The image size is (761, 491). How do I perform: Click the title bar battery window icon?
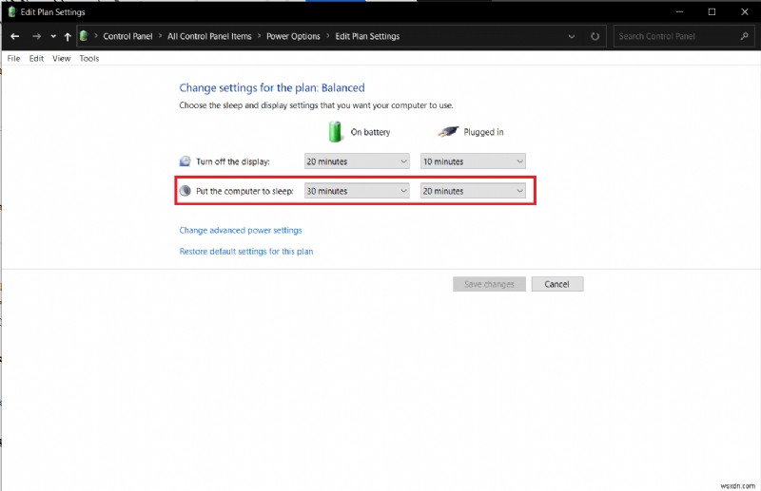11,11
